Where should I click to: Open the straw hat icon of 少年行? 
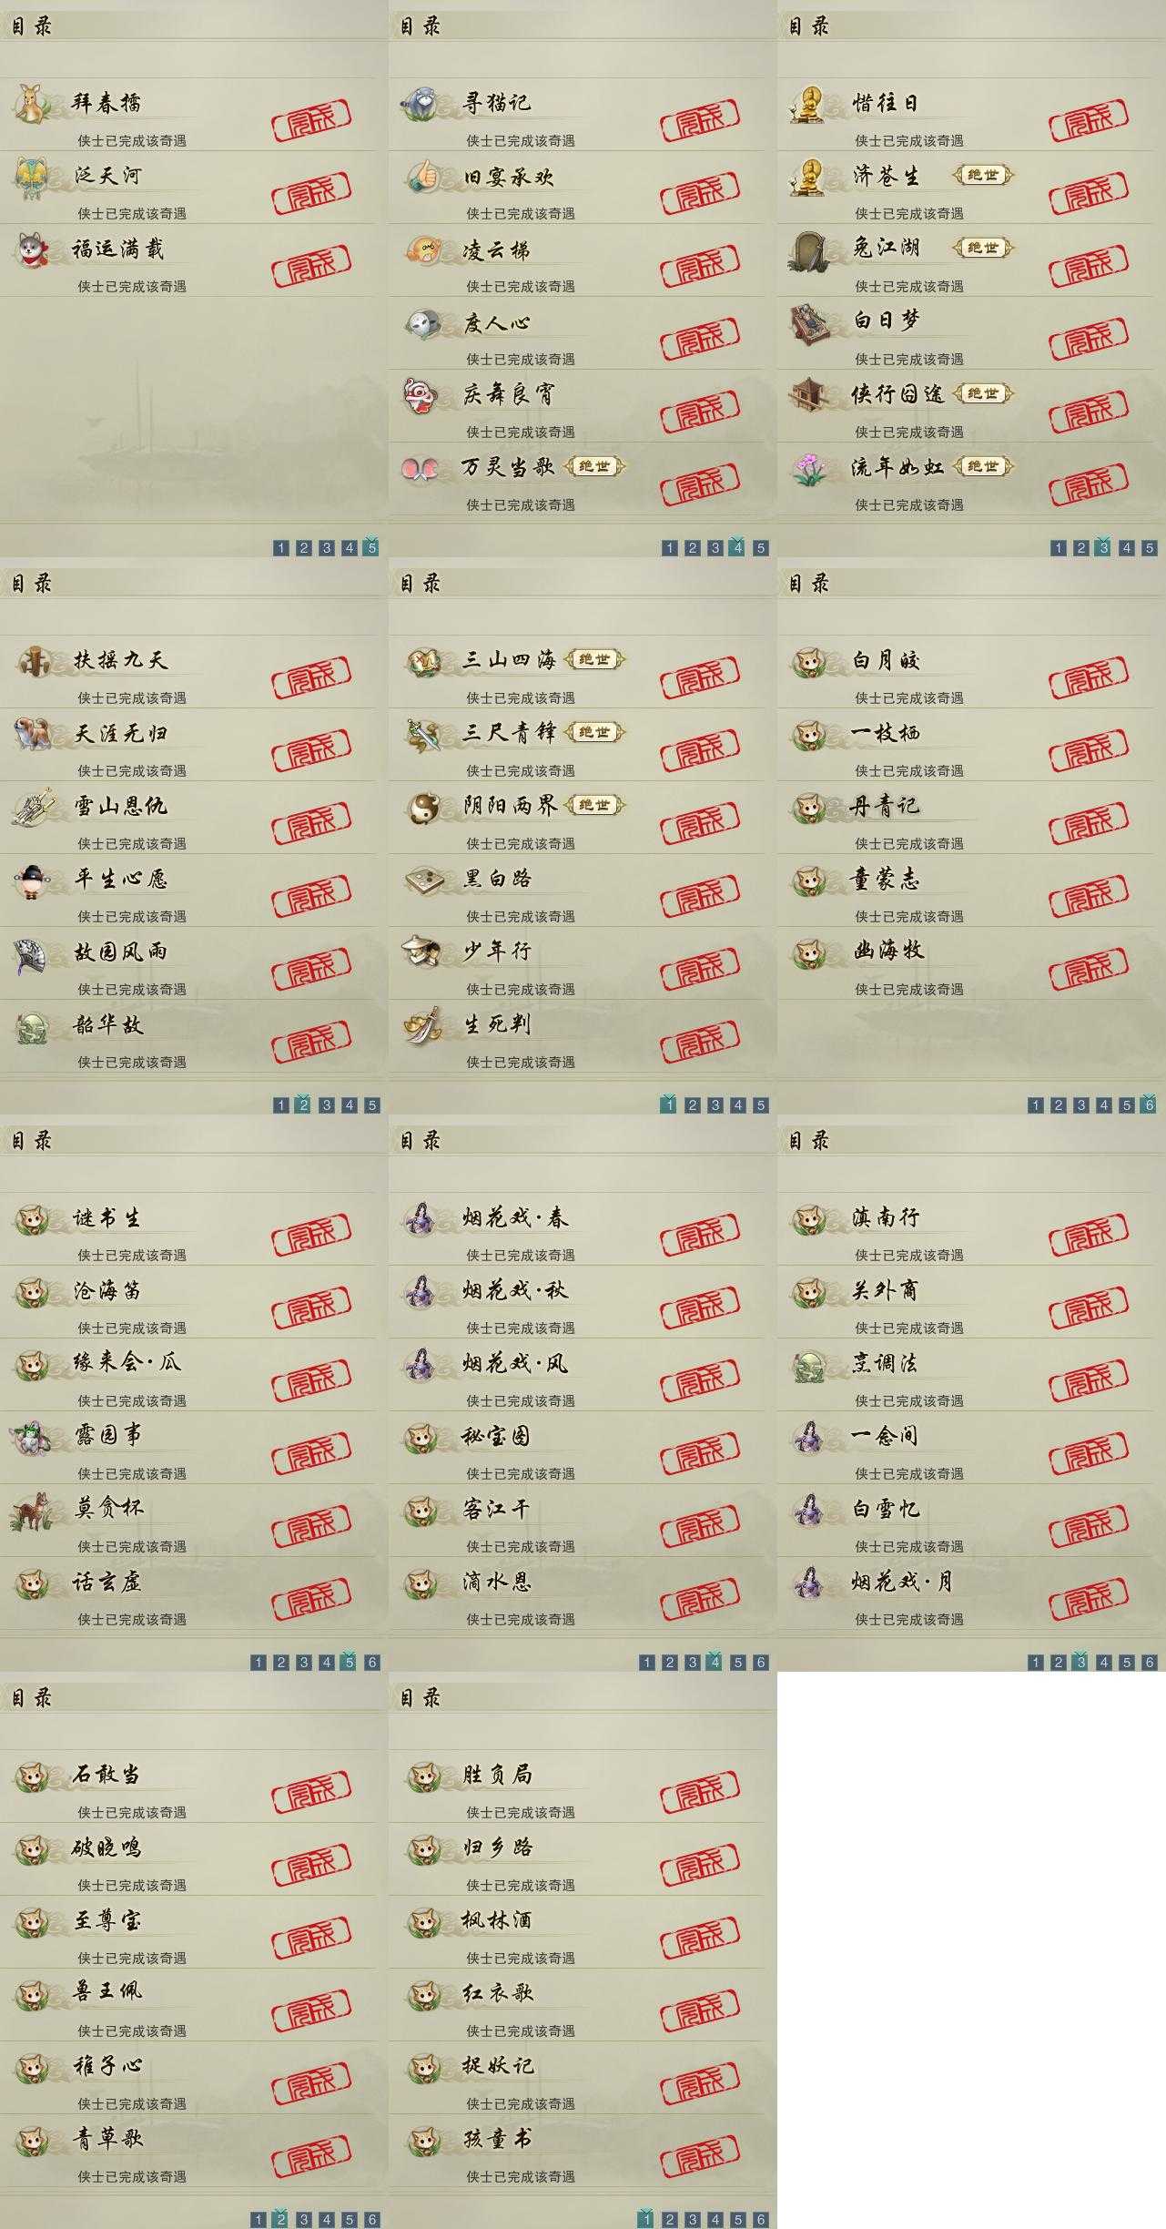421,952
